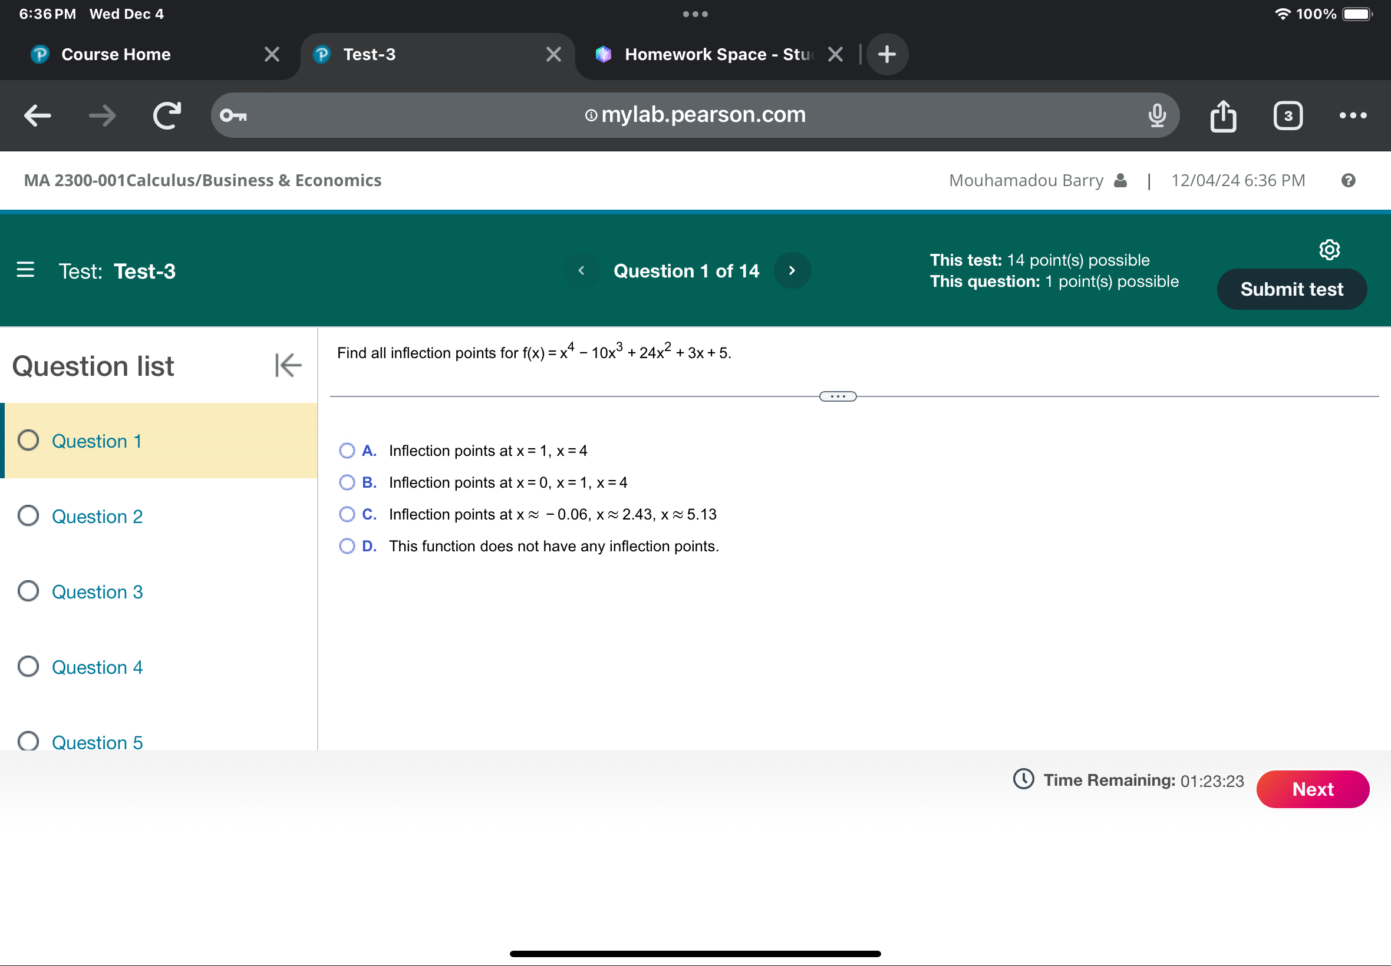This screenshot has width=1391, height=966.
Task: Close the Homework Space tab
Action: tap(835, 54)
